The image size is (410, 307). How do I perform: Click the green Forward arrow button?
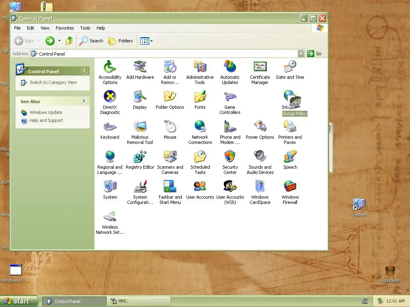coord(50,41)
